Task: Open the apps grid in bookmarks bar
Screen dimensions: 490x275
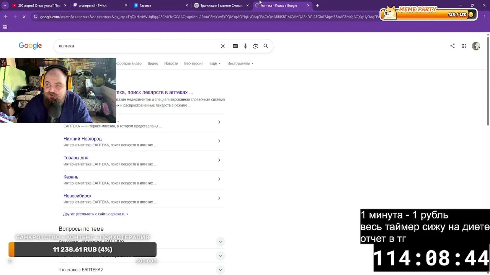Action: click(x=5, y=27)
